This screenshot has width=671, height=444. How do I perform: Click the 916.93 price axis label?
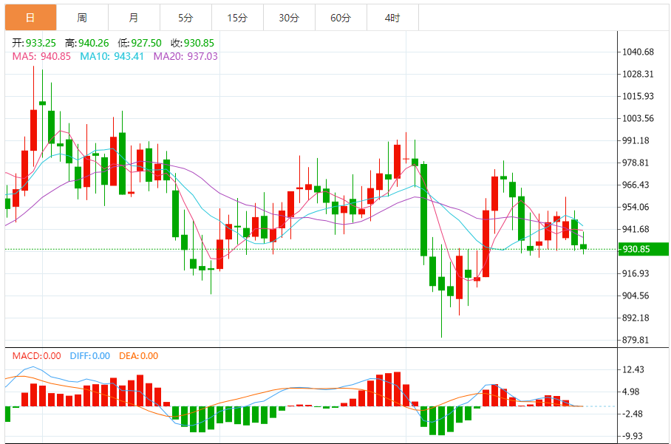click(636, 273)
